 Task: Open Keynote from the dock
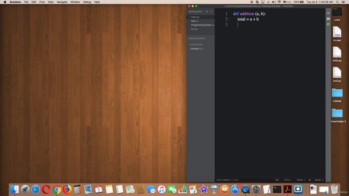tap(214, 189)
